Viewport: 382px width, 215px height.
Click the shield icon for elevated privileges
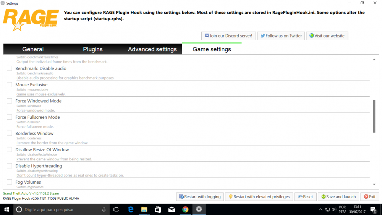coord(230,197)
